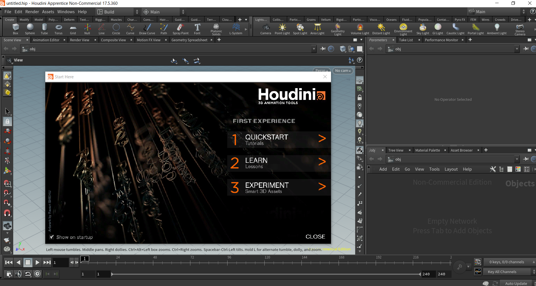Screen dimensions: 536x286
Task: Select the Draw Curve tool
Action: click(147, 29)
